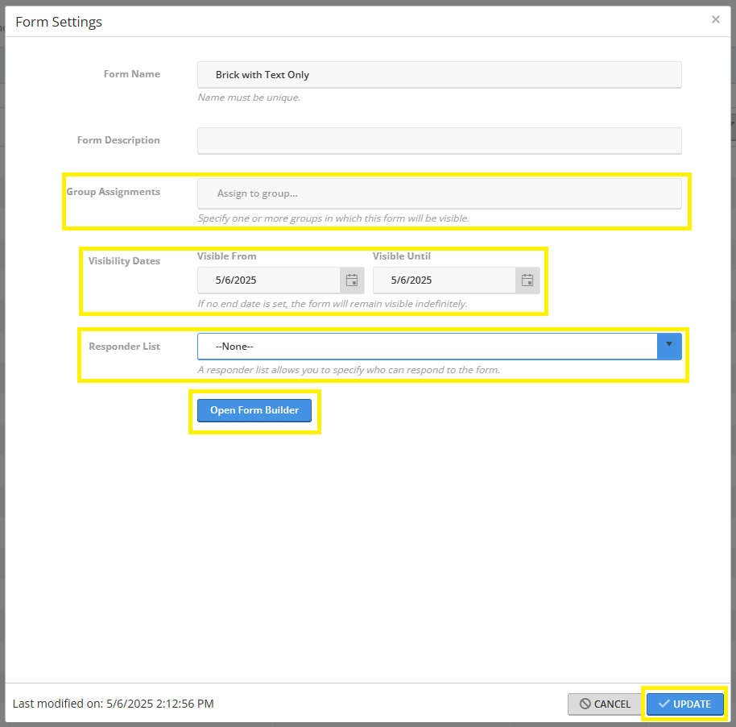Click the Form Settings dialog title
This screenshot has height=727, width=736.
click(x=58, y=22)
